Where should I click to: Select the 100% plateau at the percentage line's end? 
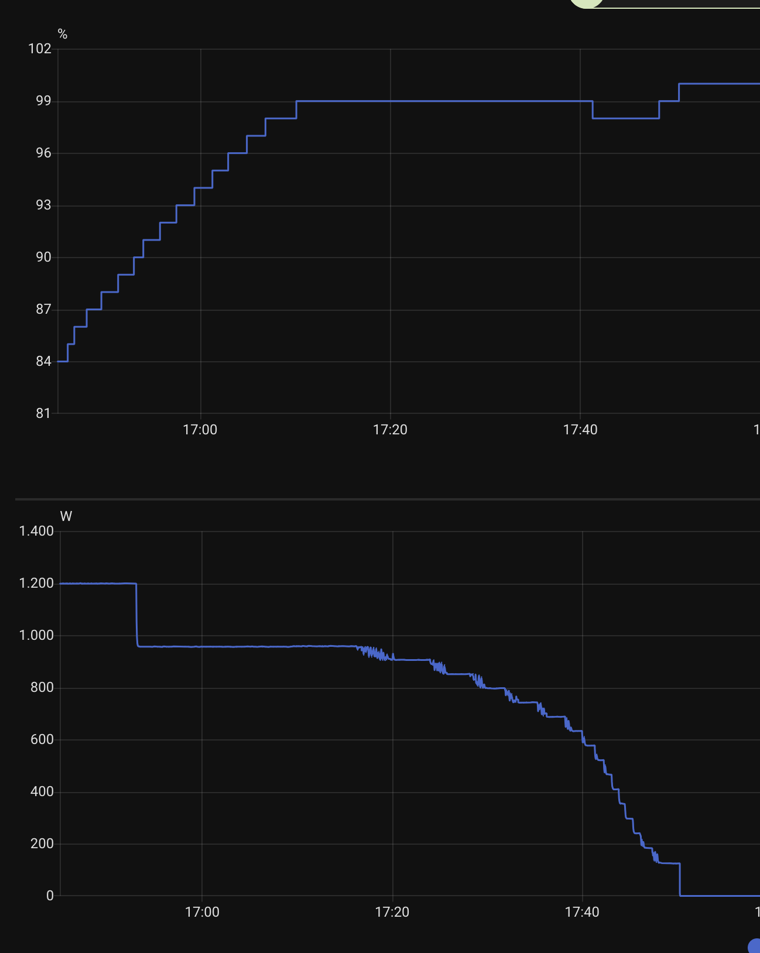tap(719, 84)
